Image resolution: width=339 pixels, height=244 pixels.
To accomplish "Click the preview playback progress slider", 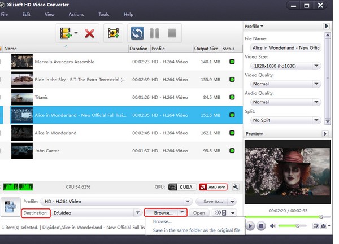I will [x=288, y=216].
